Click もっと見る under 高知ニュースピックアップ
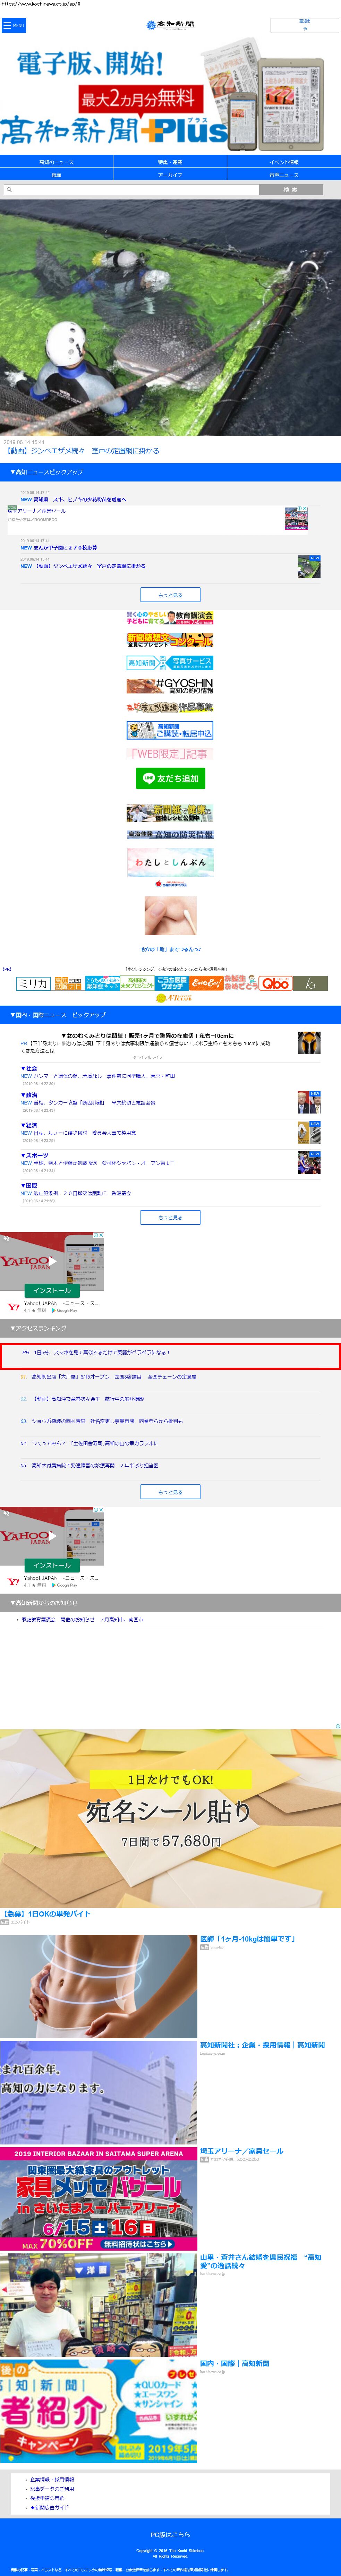 point(170,595)
